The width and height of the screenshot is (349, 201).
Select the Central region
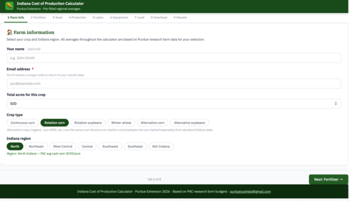[x=87, y=146]
